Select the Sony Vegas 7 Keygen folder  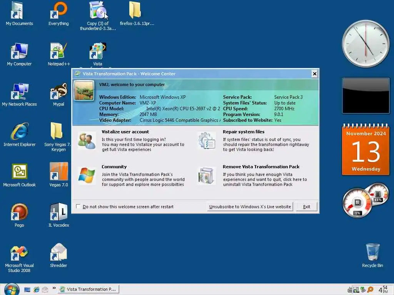coord(58,137)
